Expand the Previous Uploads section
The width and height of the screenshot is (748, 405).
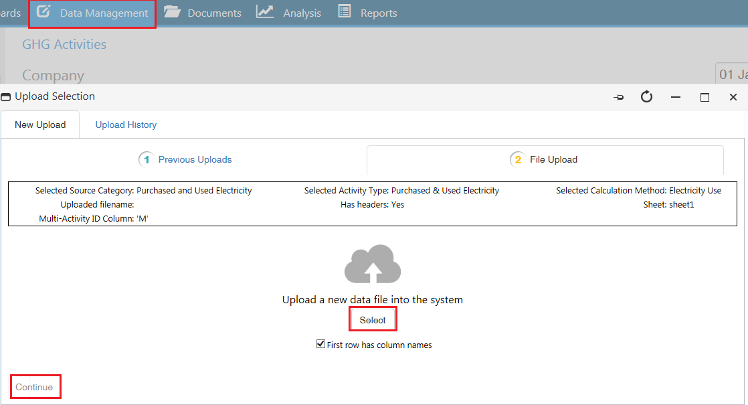pos(194,159)
